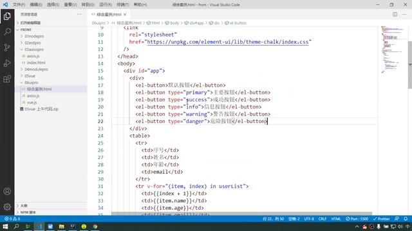The width and height of the screenshot is (412, 231).
Task: Open the Explorer view in activity bar
Action: pos(7,16)
